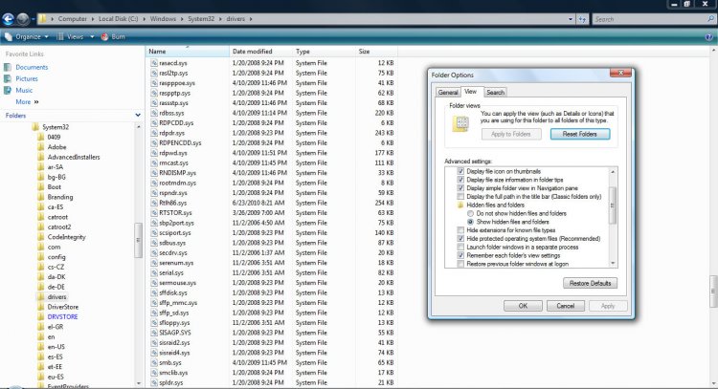Screen dimensions: 718x389
Task: Click the Pictures favorite link icon
Action: click(8, 78)
